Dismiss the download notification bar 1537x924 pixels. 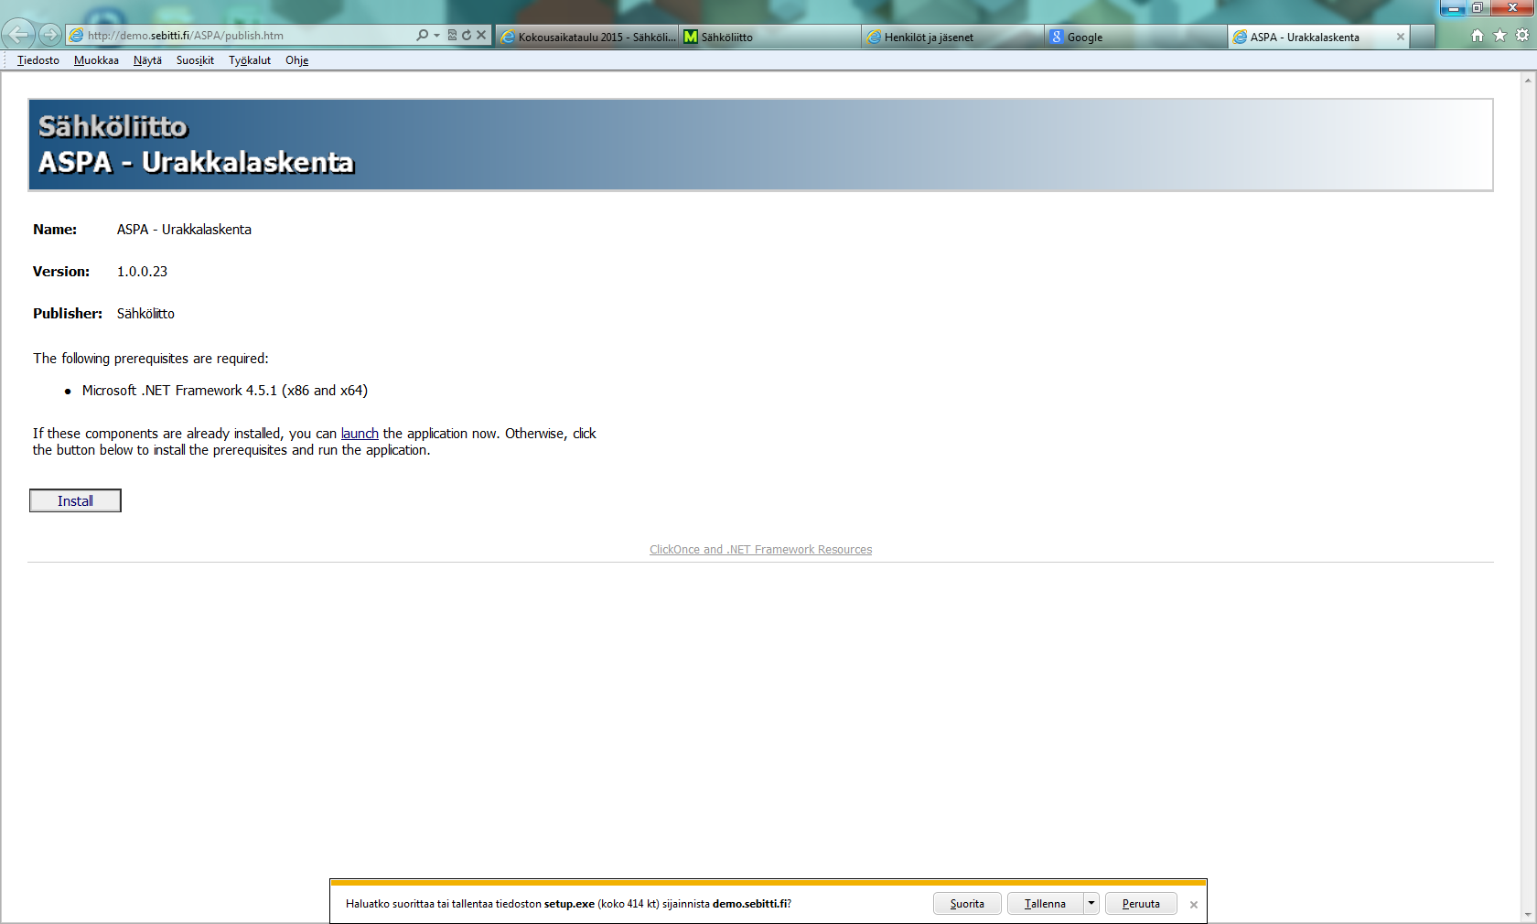(1194, 905)
